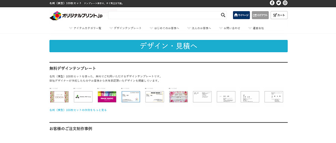Select the ORIGINAL PRINT Group clover template
336x143 pixels.
pyautogui.click(x=83, y=97)
